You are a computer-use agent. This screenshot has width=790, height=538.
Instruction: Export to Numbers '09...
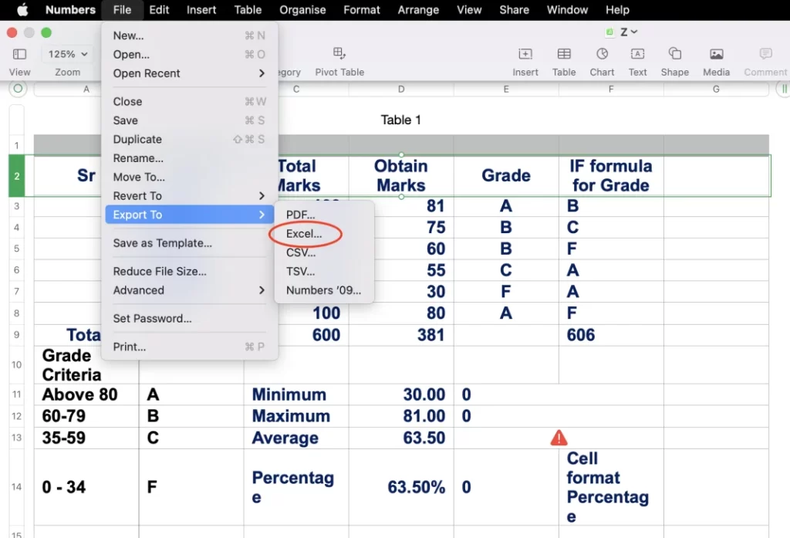pyautogui.click(x=324, y=290)
